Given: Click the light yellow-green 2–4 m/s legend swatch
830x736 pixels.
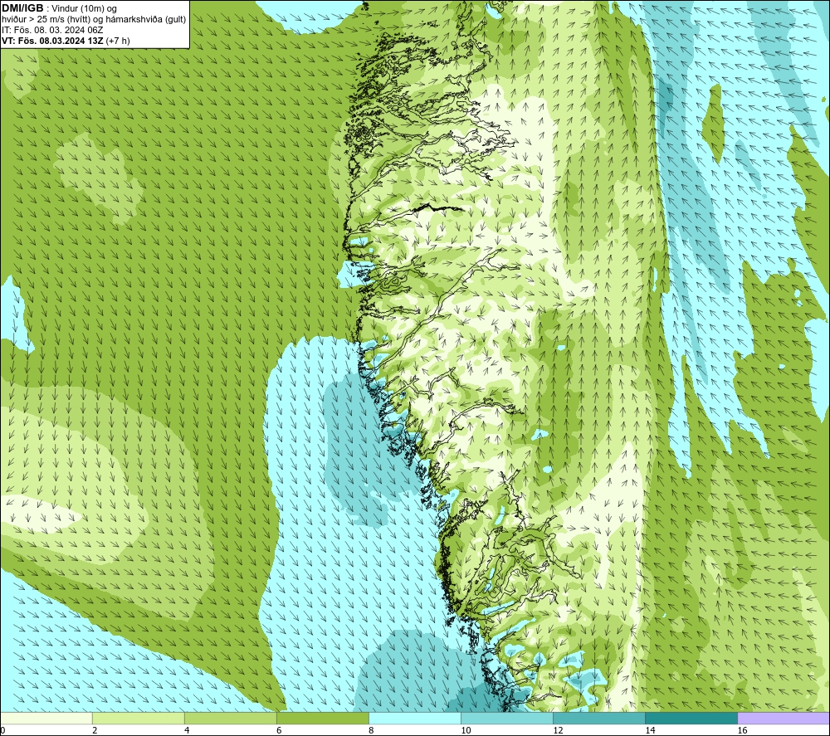Looking at the screenshot, I should click(138, 718).
